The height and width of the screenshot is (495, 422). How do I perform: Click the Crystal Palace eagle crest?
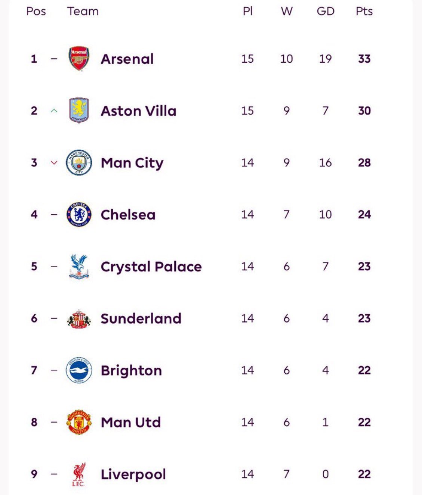(79, 266)
